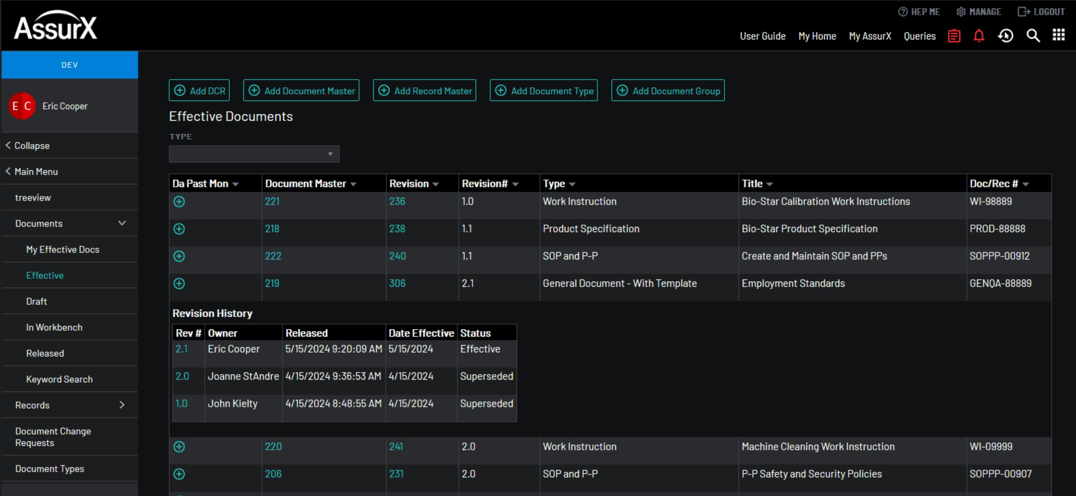Click the Eric Cooper avatar badge

[x=22, y=106]
